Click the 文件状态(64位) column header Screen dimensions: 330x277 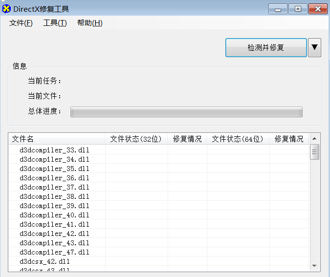click(x=238, y=139)
